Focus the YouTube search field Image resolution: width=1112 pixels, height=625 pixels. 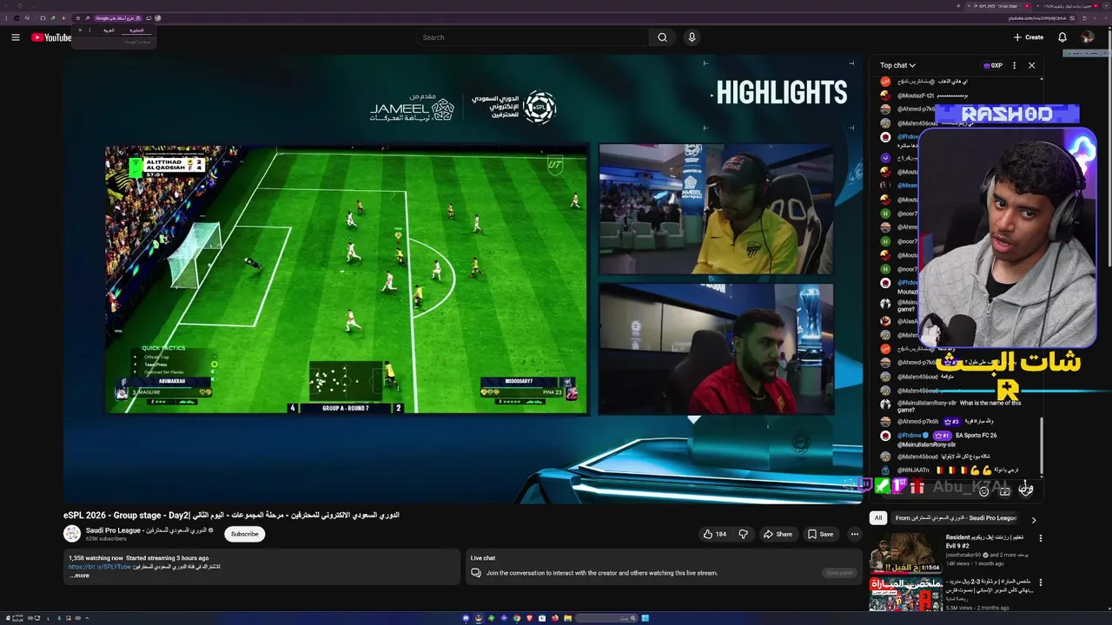533,37
